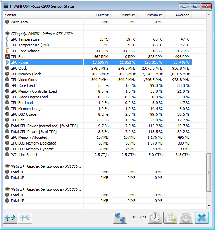
Task: Click the Maximum column header
Action: [151, 15]
